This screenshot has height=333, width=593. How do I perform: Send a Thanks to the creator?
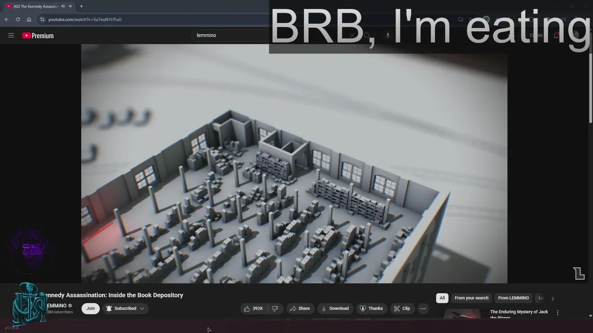point(371,308)
